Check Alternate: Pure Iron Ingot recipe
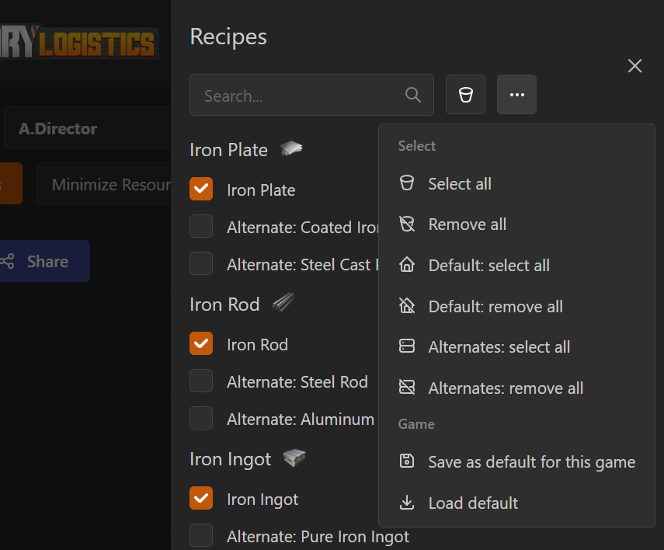 pyautogui.click(x=201, y=535)
